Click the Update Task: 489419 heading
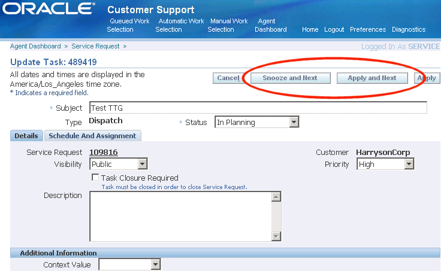This screenshot has width=441, height=271. click(x=53, y=62)
